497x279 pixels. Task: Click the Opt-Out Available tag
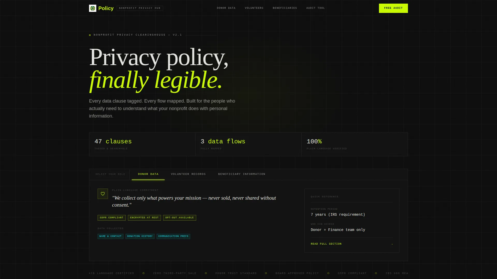pos(180,218)
